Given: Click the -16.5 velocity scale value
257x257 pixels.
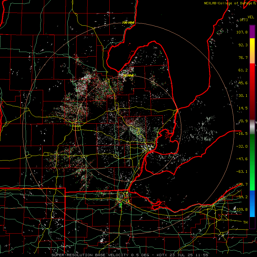Looking at the screenshot, I should pos(242,134).
